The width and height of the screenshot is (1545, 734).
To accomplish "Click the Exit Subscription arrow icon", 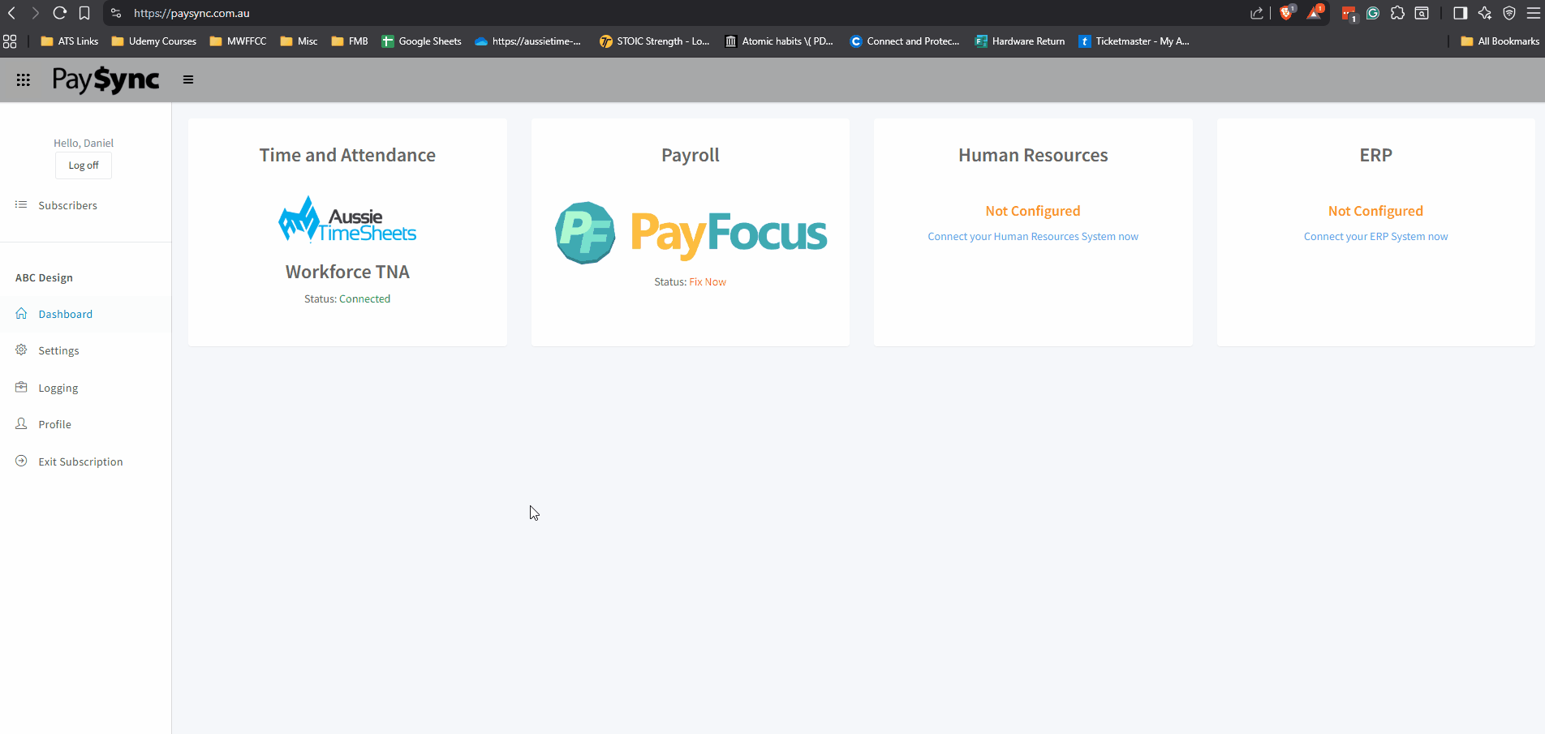I will (x=22, y=461).
